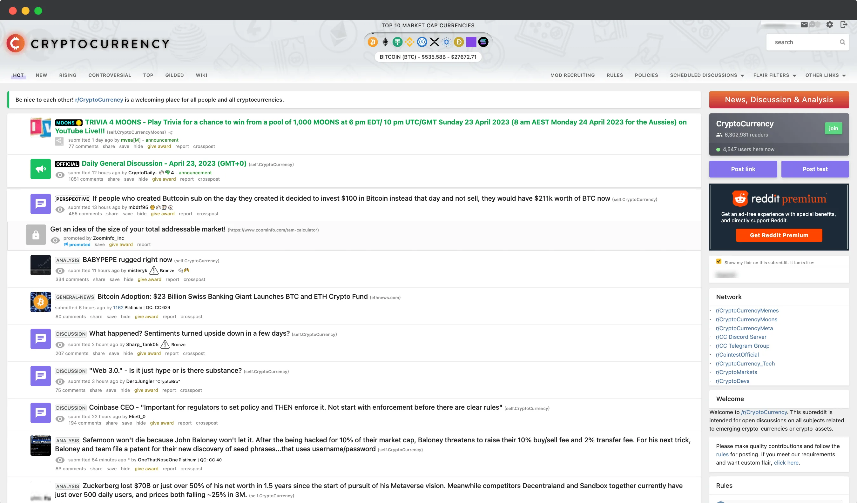Select the Bitcoin icon in top market cap row
Viewport: 857px width, 503px height.
[373, 42]
